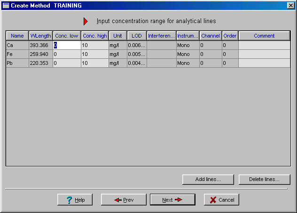Click the Conc. high column header
The height and width of the screenshot is (213, 297).
click(x=95, y=36)
